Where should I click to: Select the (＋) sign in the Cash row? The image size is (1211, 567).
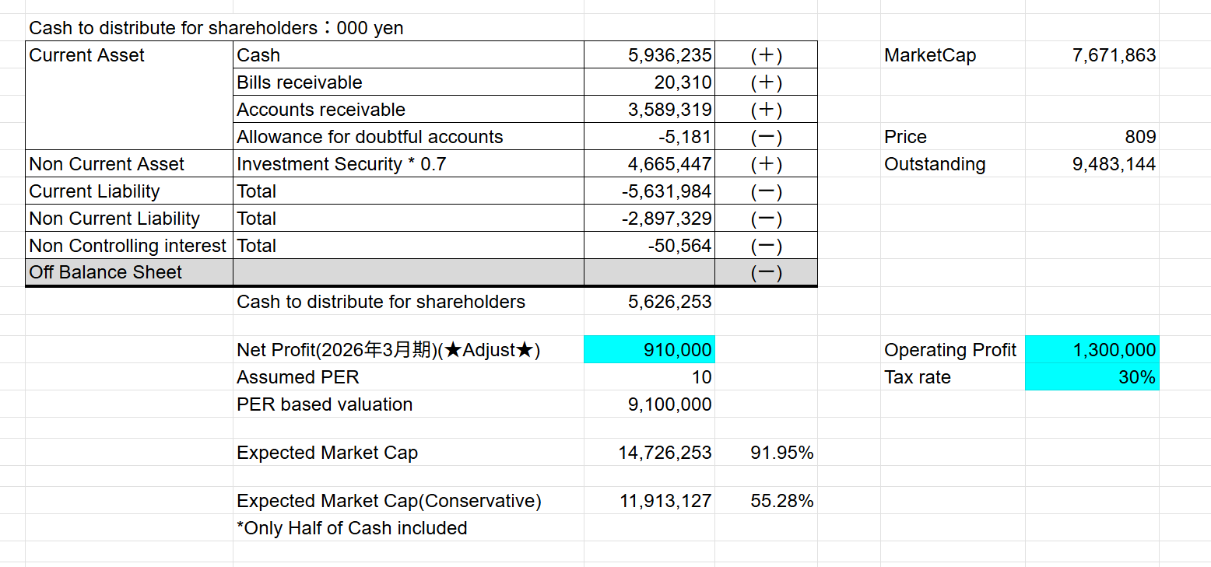click(x=766, y=55)
